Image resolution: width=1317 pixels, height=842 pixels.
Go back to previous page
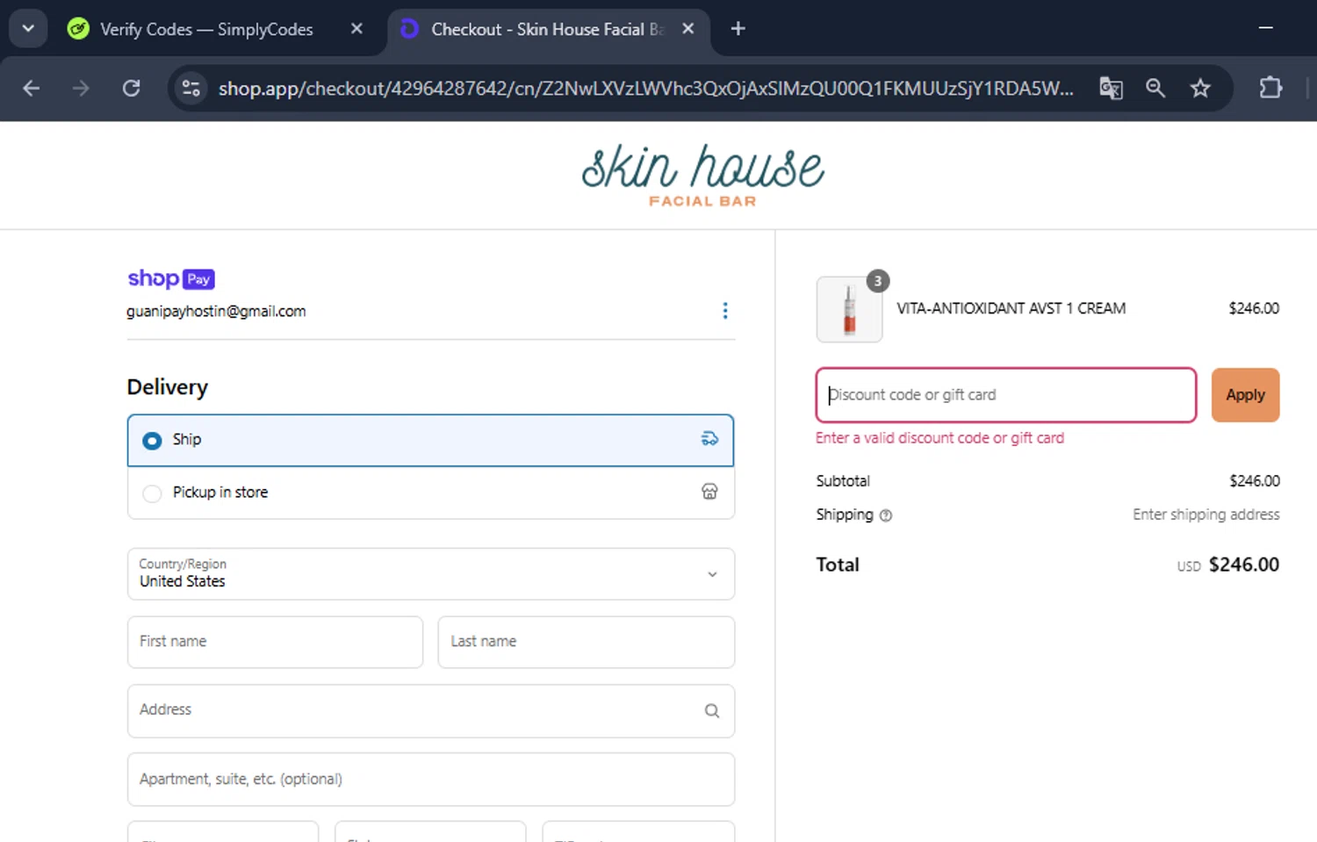click(31, 88)
